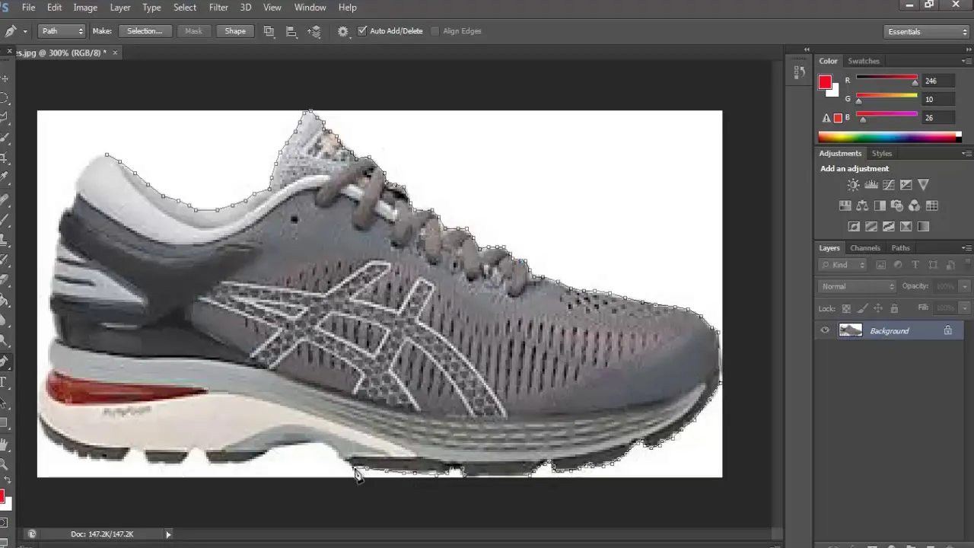Open path arrangement icon
Screen dimensions: 974x548
coord(314,31)
